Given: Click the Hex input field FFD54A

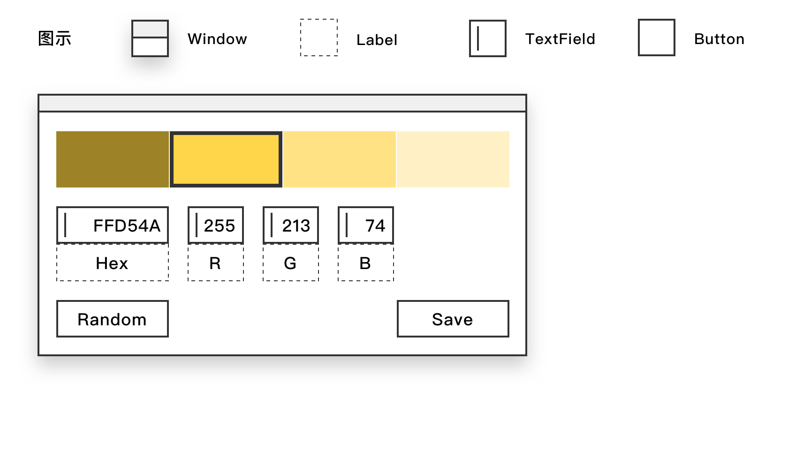Looking at the screenshot, I should pyautogui.click(x=112, y=225).
